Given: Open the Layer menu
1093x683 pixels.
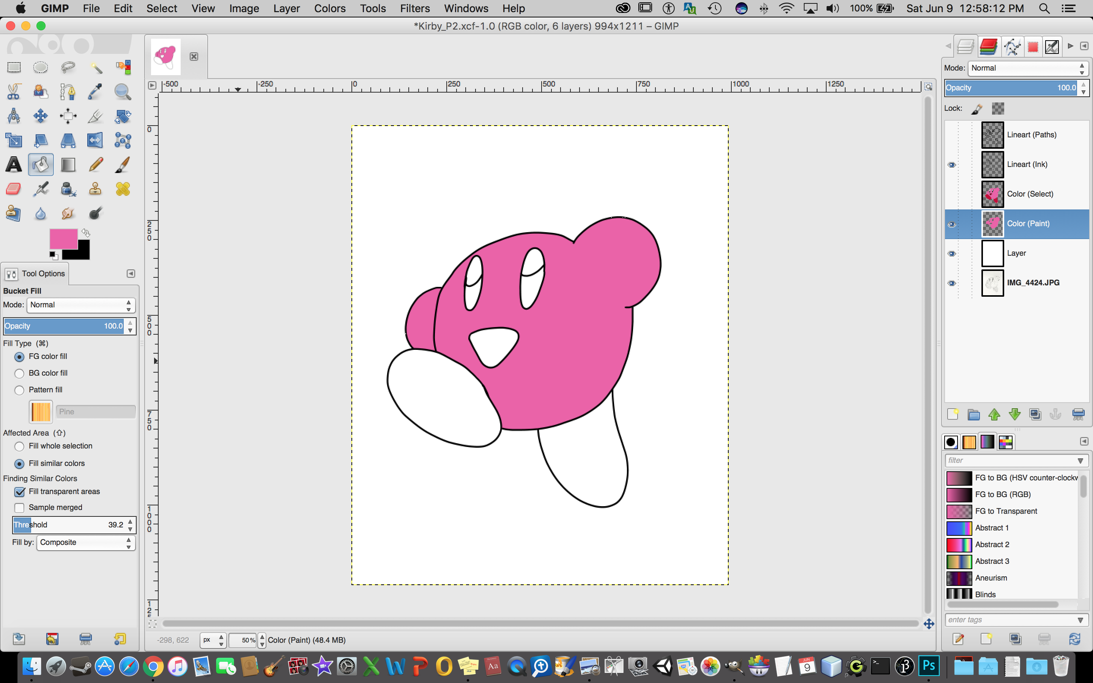Looking at the screenshot, I should tap(287, 9).
